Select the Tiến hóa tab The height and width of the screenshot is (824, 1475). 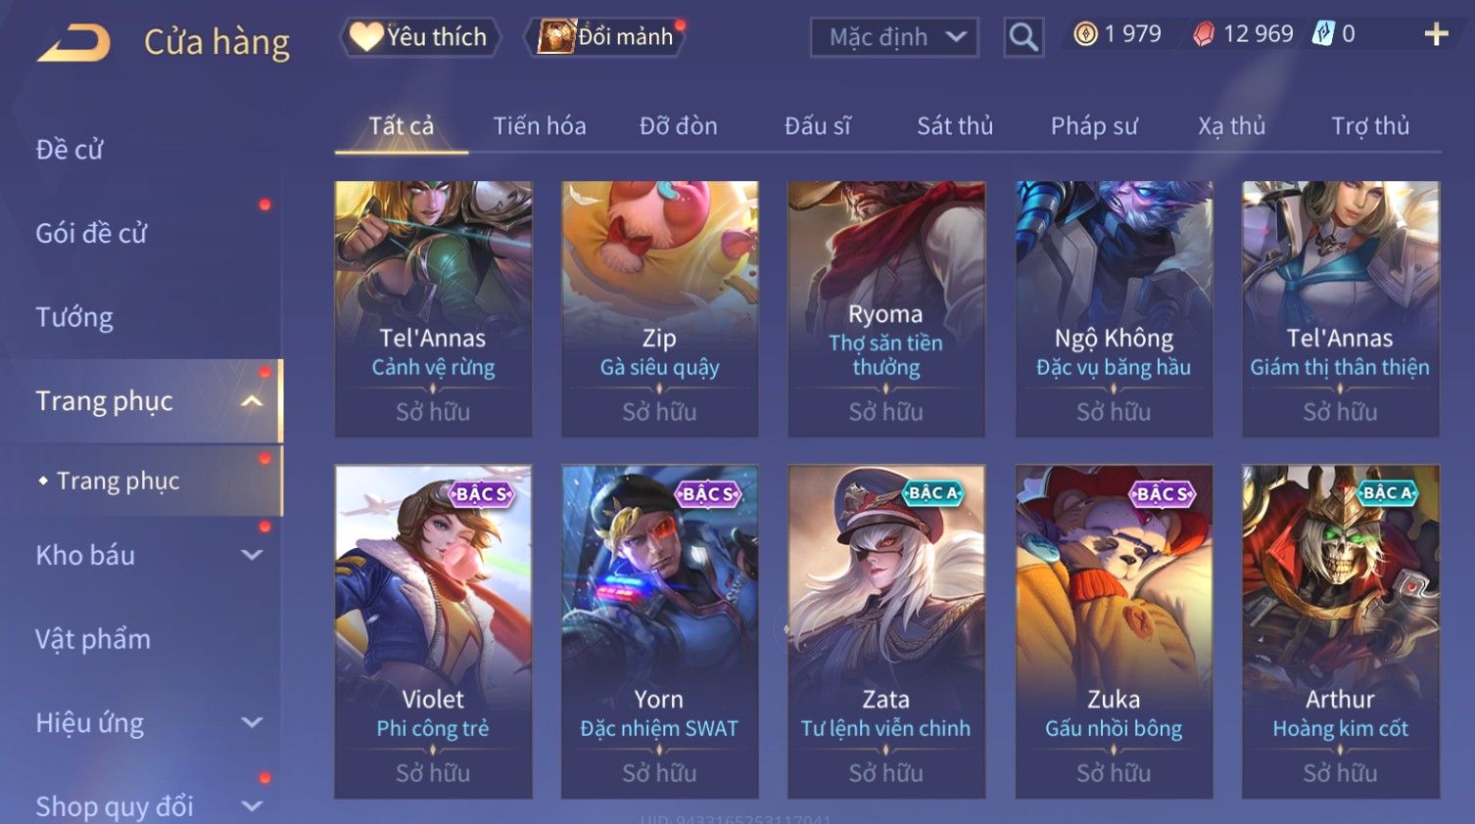click(x=540, y=126)
